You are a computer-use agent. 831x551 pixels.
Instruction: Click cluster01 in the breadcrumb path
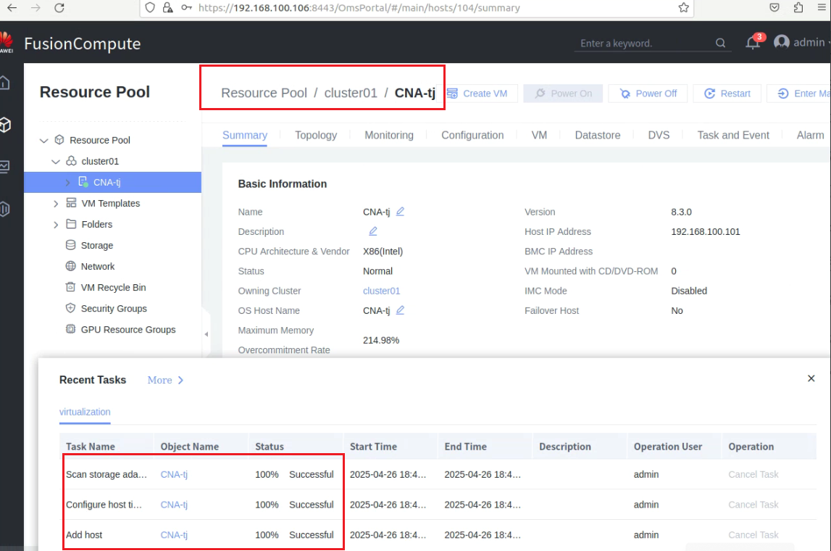tap(351, 93)
